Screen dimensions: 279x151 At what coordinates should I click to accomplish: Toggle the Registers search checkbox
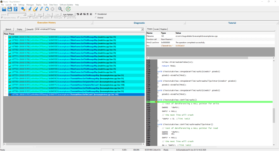click(x=41, y=18)
